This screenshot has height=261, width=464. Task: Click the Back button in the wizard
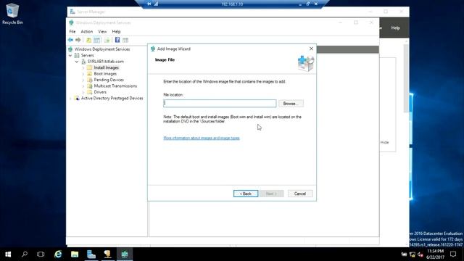tap(246, 194)
